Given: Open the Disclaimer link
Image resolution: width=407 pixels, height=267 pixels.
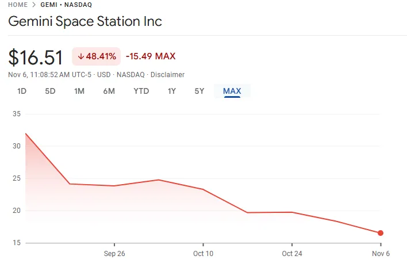Looking at the screenshot, I should click(x=167, y=75).
